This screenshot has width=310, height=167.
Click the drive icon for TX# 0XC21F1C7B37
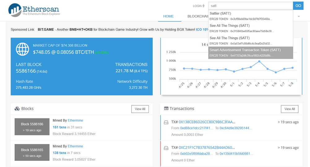(x=166, y=148)
